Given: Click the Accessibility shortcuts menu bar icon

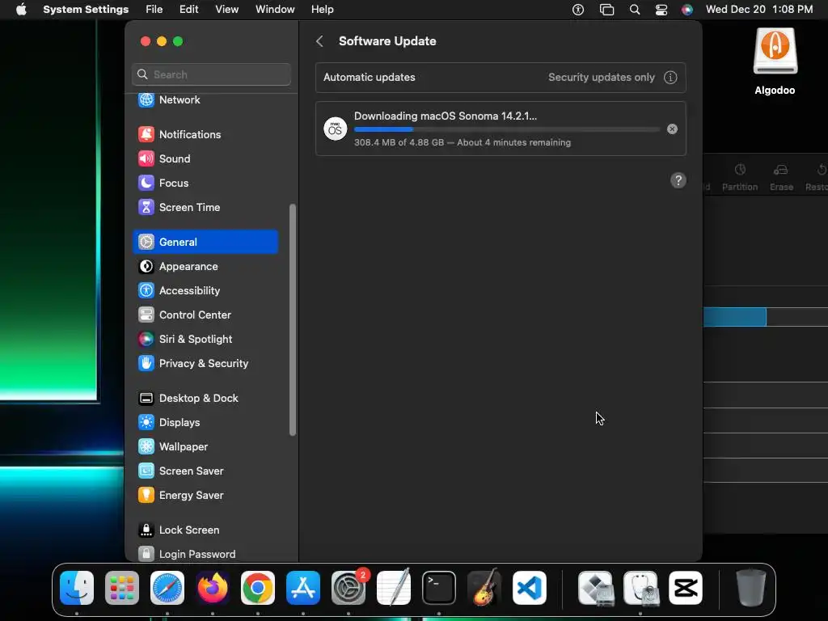Looking at the screenshot, I should point(578,10).
